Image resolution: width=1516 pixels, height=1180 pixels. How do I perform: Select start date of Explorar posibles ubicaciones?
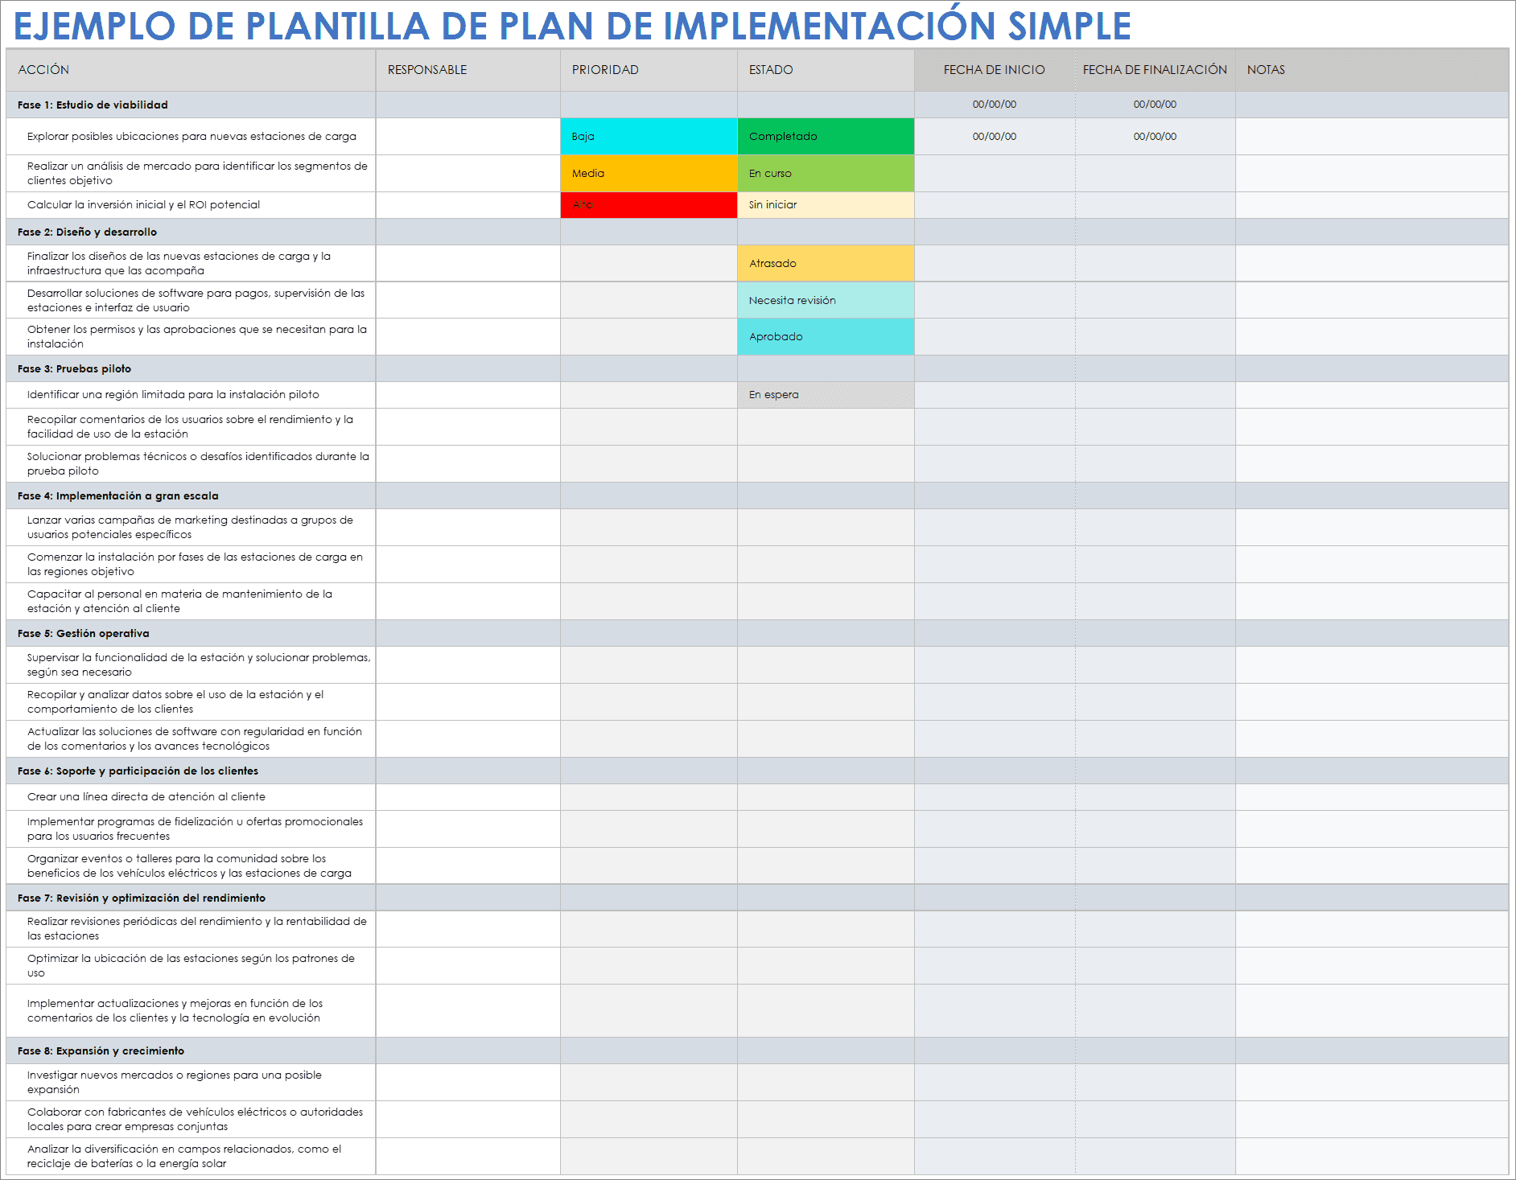pos(995,137)
